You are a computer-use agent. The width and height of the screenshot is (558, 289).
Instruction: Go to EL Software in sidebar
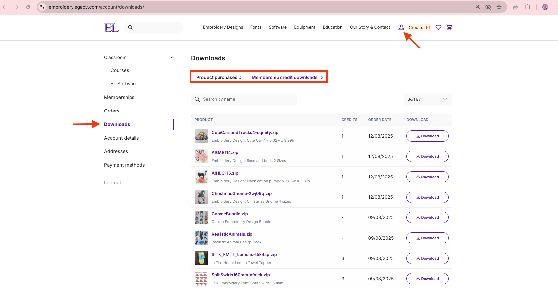124,84
